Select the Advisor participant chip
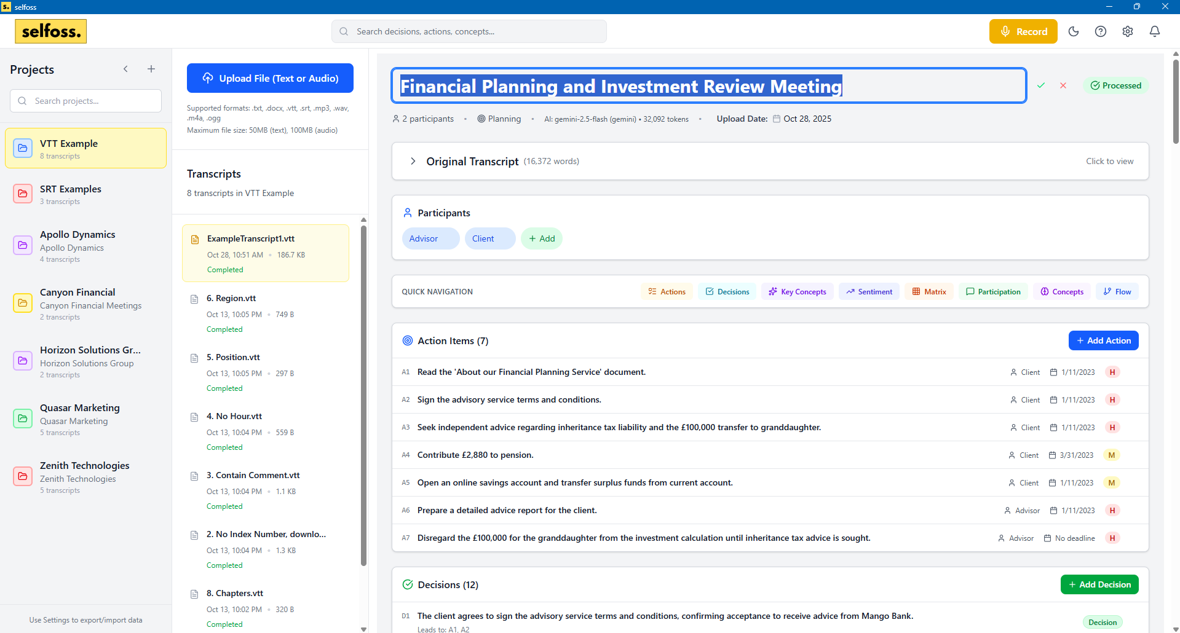Viewport: 1180px width, 633px height. [x=430, y=238]
